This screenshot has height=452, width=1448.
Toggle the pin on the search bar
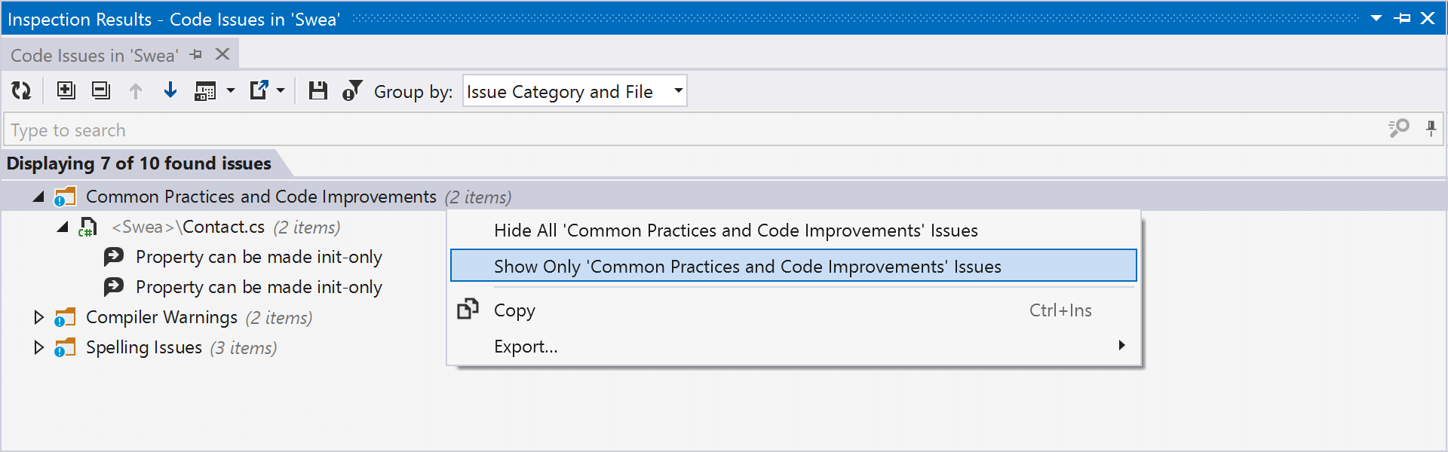[1431, 129]
